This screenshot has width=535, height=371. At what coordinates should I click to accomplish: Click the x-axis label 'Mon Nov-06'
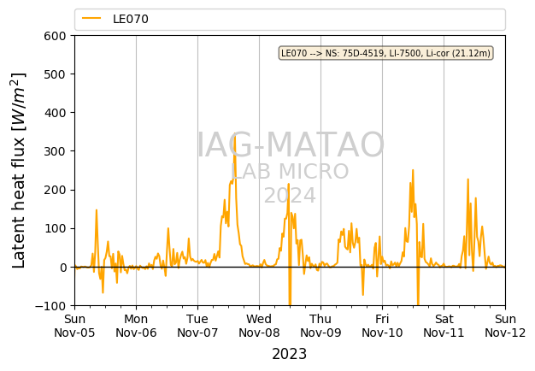[136, 326]
